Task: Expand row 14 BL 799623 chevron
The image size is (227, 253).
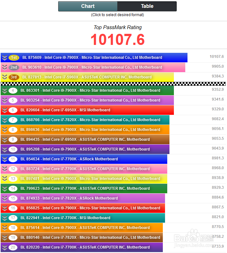Action: point(5,188)
